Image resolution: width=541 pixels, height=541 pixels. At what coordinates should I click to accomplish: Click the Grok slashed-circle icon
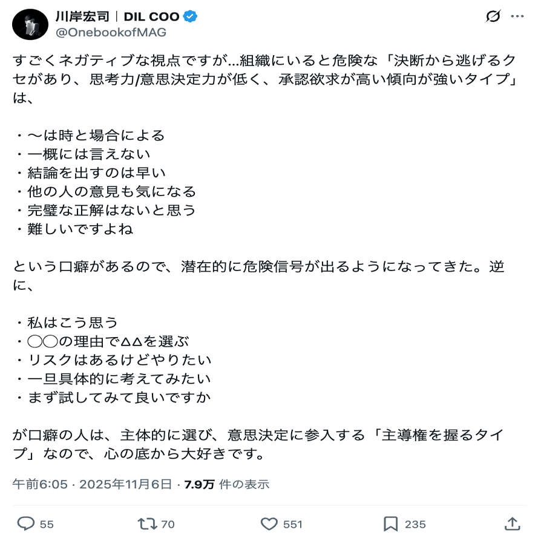(x=493, y=16)
